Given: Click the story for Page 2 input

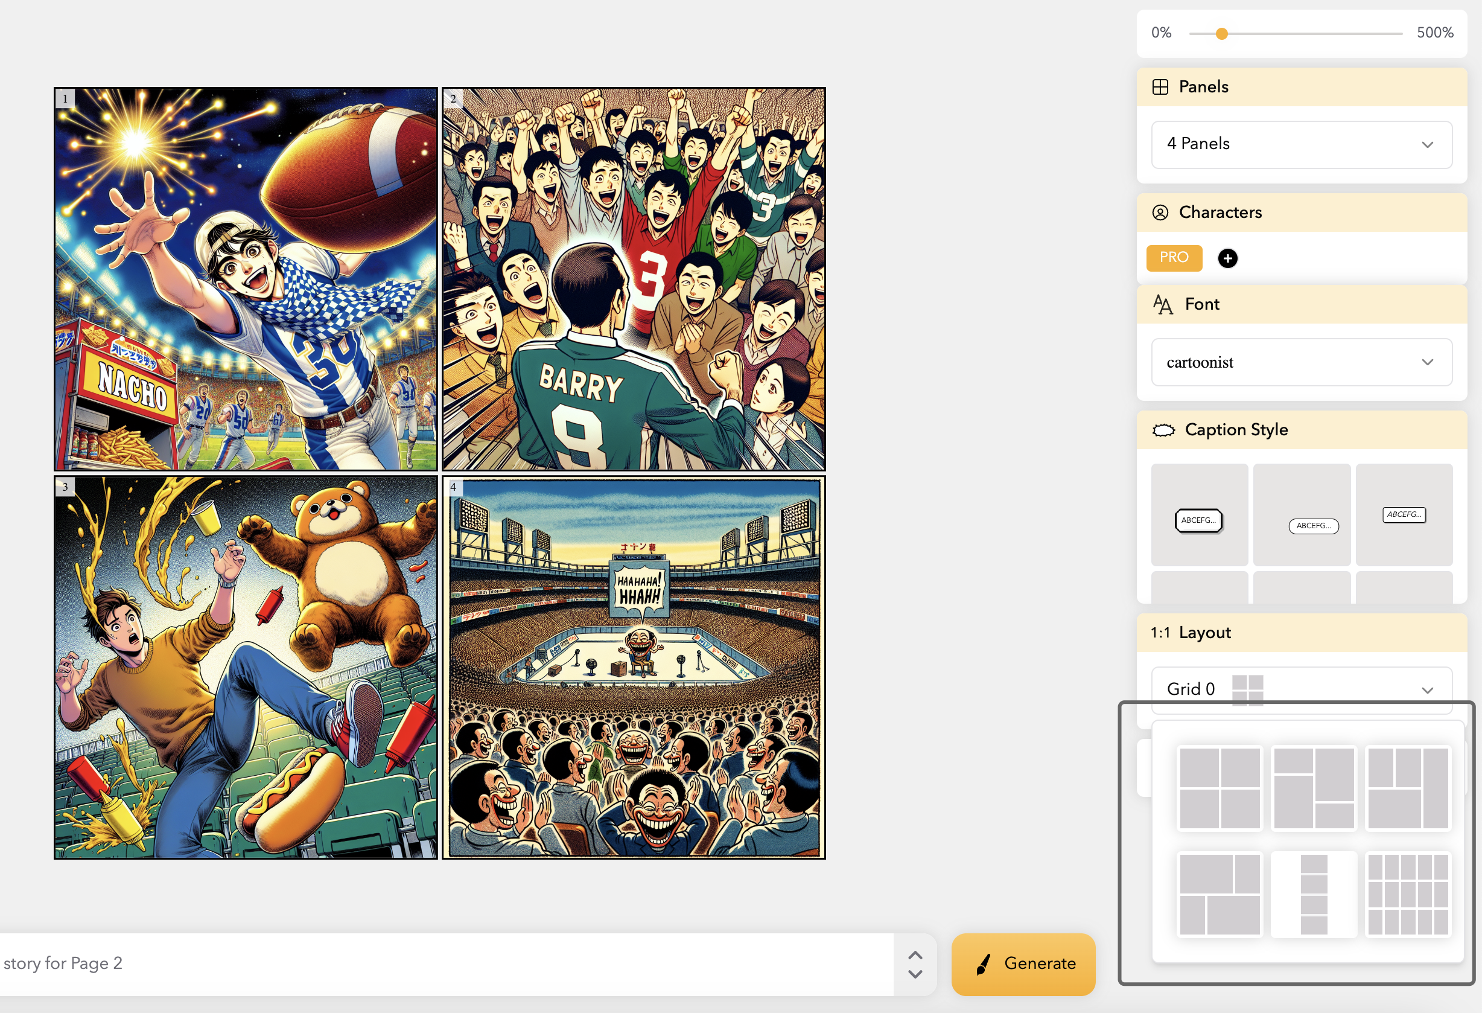Looking at the screenshot, I should coord(447,963).
